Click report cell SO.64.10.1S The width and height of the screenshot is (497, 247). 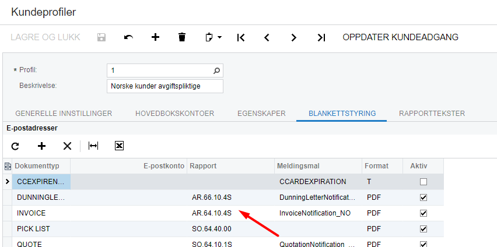coord(231,242)
